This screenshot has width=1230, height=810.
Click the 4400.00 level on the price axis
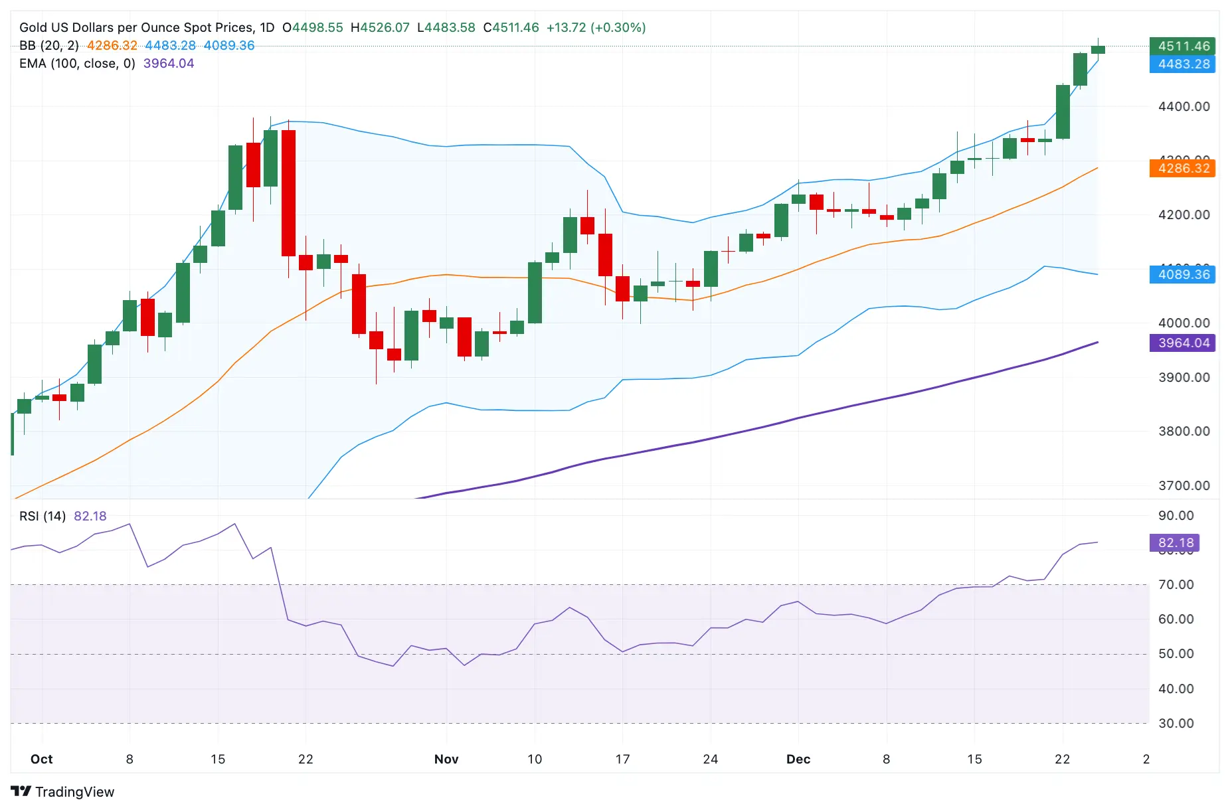coord(1184,106)
